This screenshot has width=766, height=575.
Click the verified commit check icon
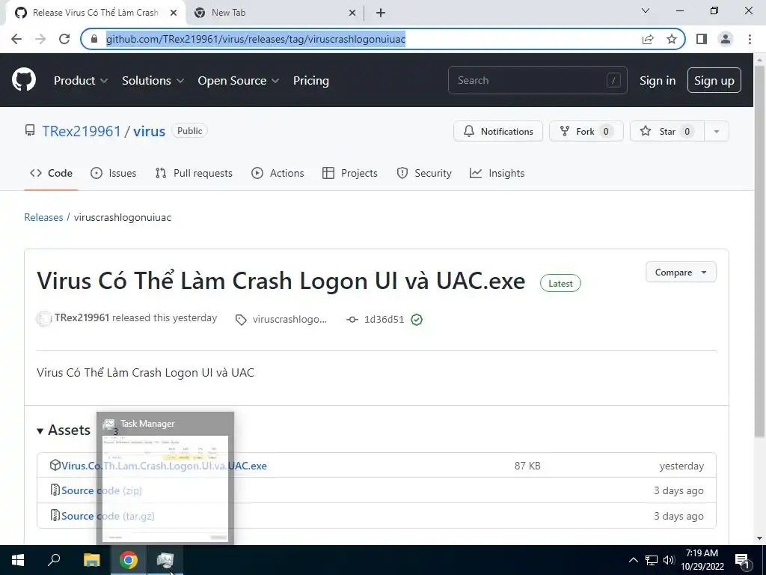417,319
